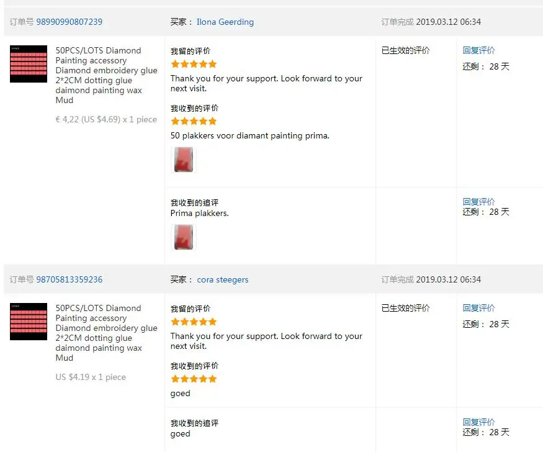
Task: Open product thumbnail in second order
Action: pyautogui.click(x=29, y=322)
